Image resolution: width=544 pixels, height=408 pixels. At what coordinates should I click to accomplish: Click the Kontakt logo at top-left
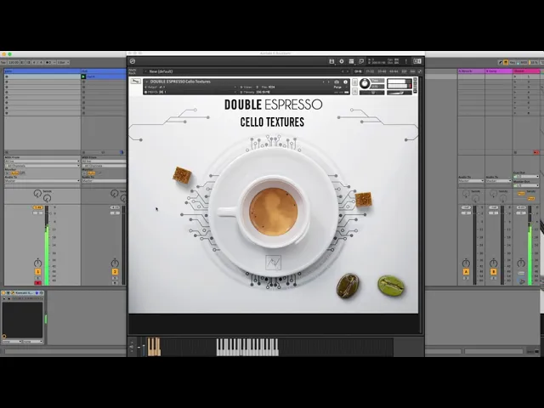pos(133,61)
